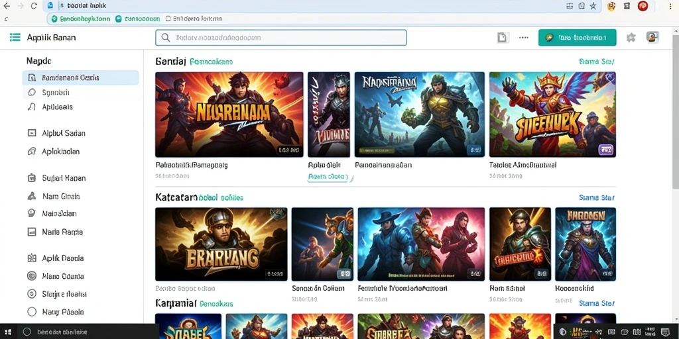Viewport: 679px width, 339px height.
Task: Open the Bentoooooon bookmark
Action: point(138,19)
